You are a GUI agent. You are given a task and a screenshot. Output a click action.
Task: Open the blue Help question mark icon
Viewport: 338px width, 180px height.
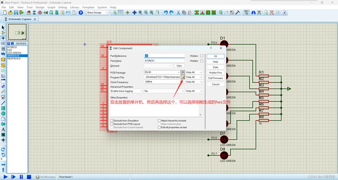click(81, 13)
